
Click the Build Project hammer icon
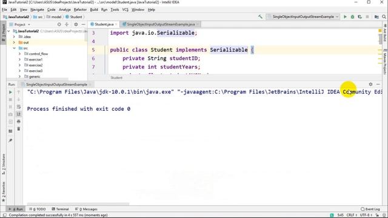260,17
